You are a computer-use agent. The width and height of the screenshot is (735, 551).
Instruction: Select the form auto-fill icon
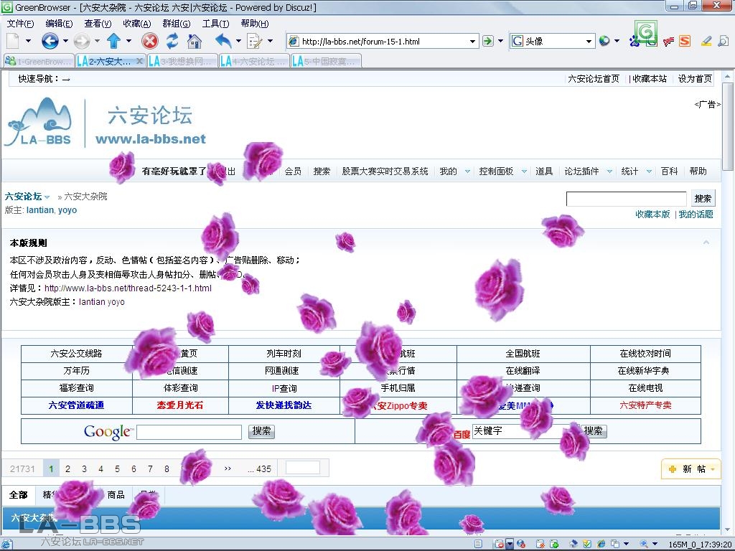[x=255, y=41]
